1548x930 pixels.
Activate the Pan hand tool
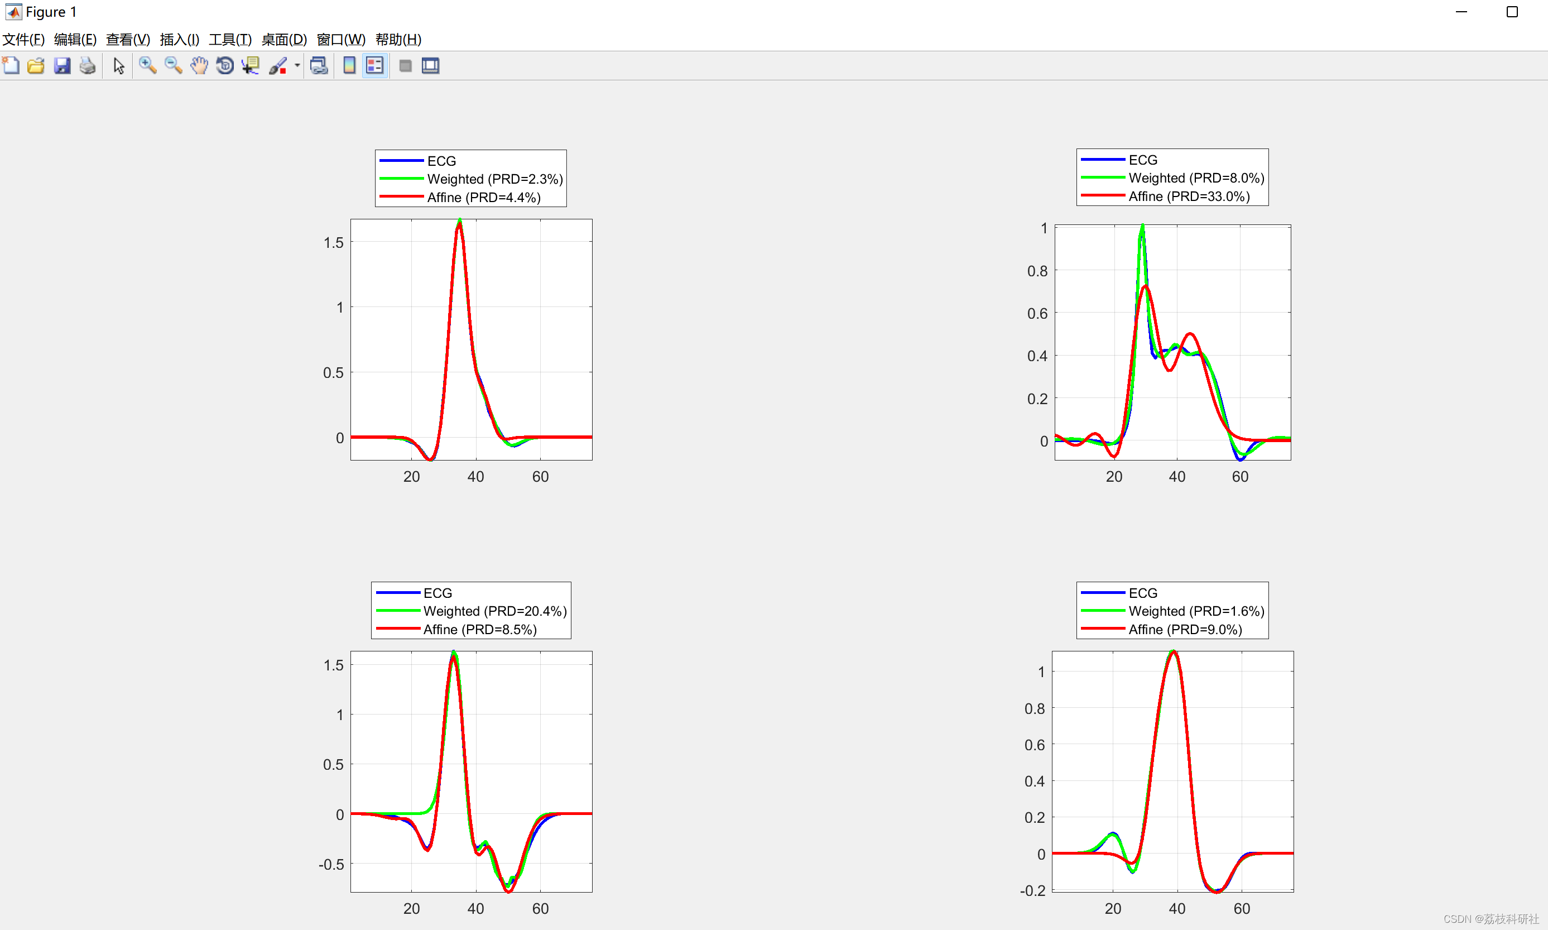[199, 66]
